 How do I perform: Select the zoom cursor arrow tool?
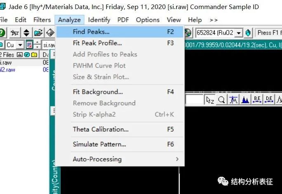point(210,100)
